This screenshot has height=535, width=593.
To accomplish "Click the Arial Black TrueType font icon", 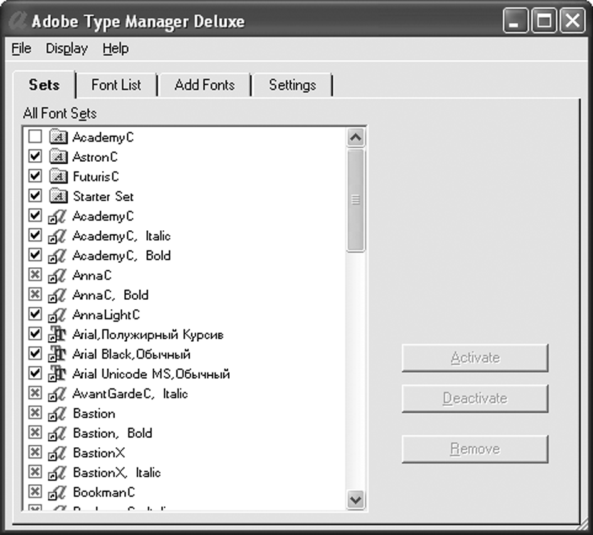I will (x=58, y=354).
